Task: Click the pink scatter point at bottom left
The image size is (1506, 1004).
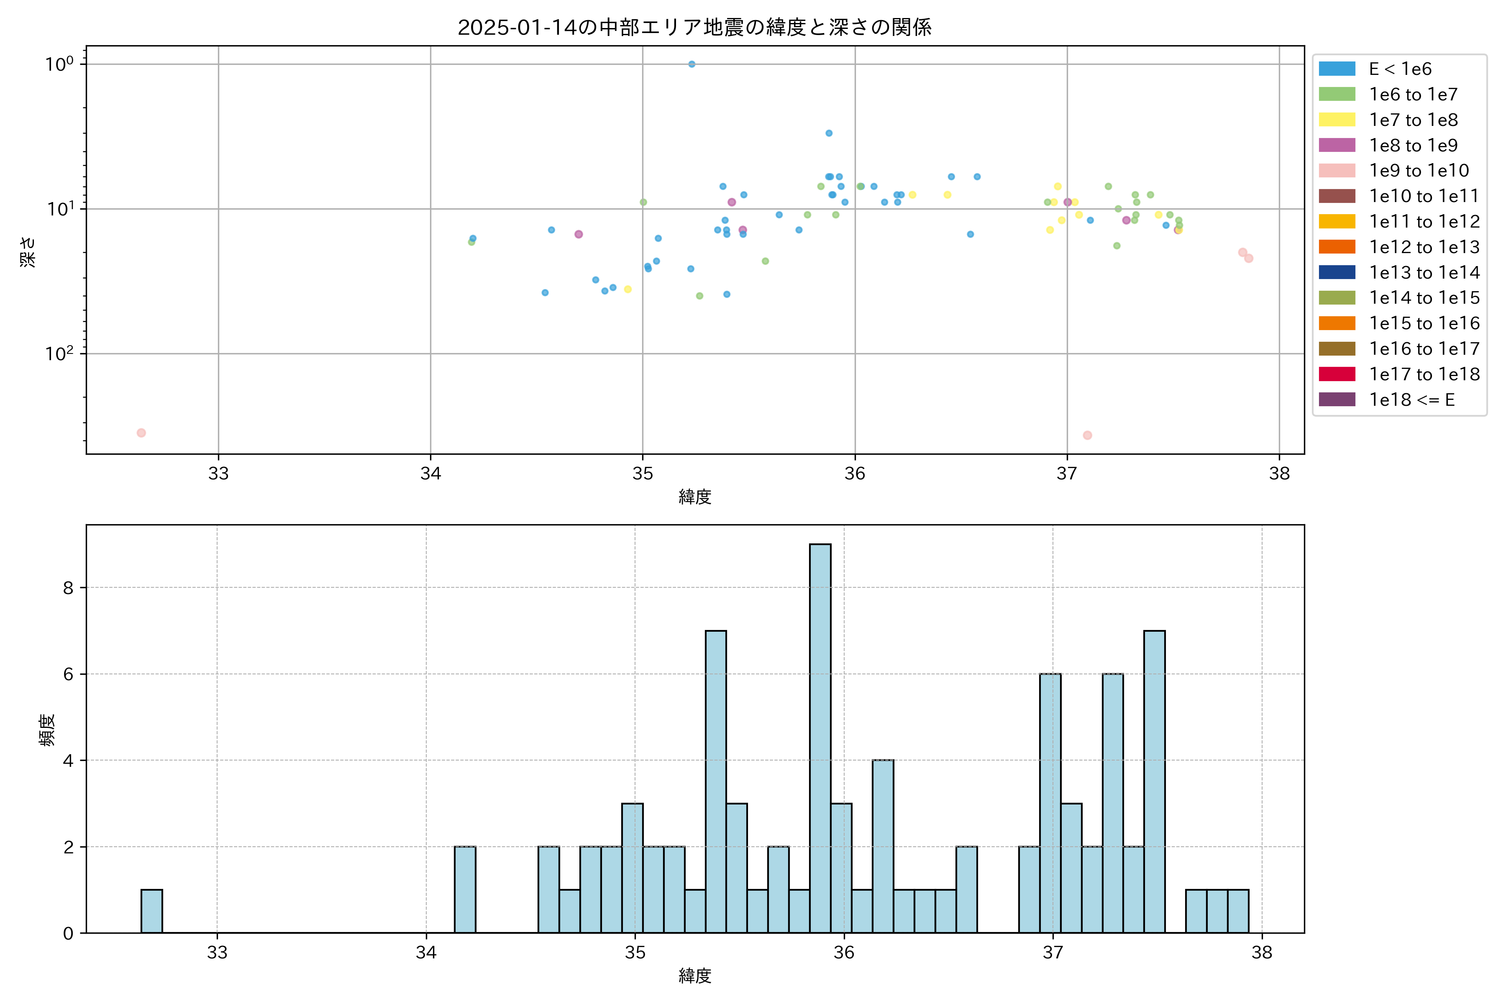Action: (141, 433)
